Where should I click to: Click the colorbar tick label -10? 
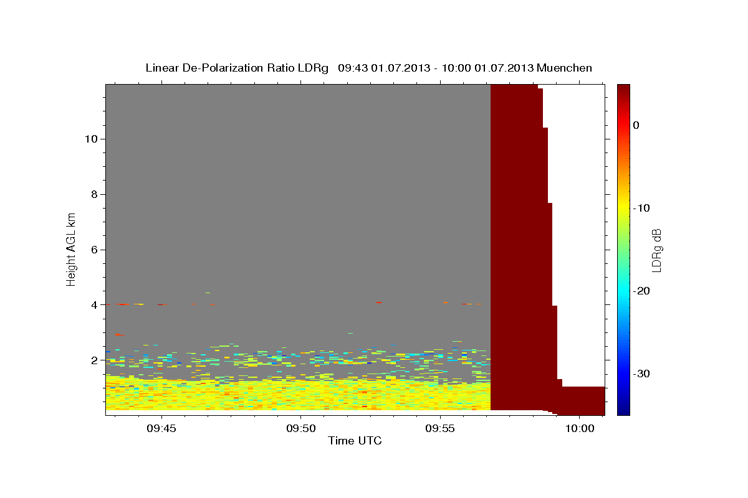642,208
